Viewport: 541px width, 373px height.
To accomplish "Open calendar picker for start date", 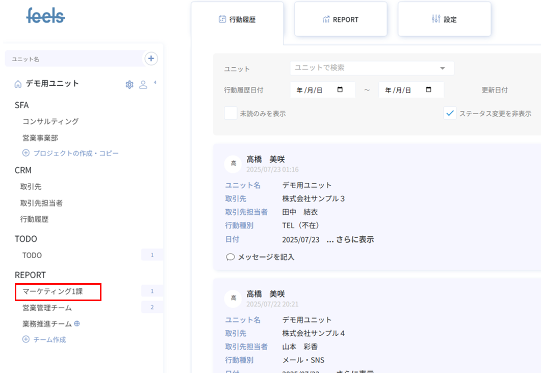I will [x=340, y=90].
